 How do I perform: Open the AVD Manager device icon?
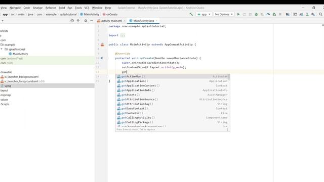coord(307,14)
